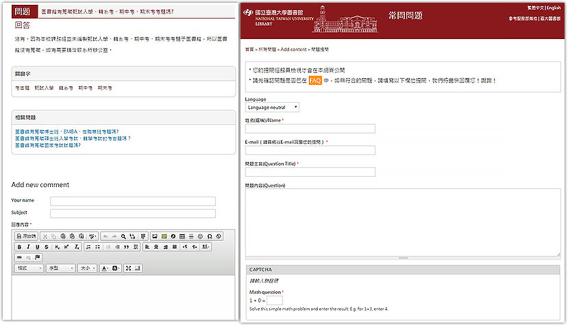Align text right in the editor
Viewport: 568px width, 326px height.
[165, 247]
